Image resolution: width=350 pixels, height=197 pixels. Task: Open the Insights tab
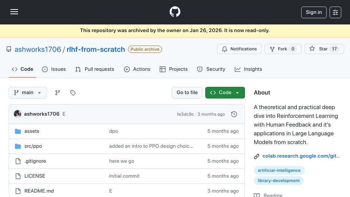(248, 69)
